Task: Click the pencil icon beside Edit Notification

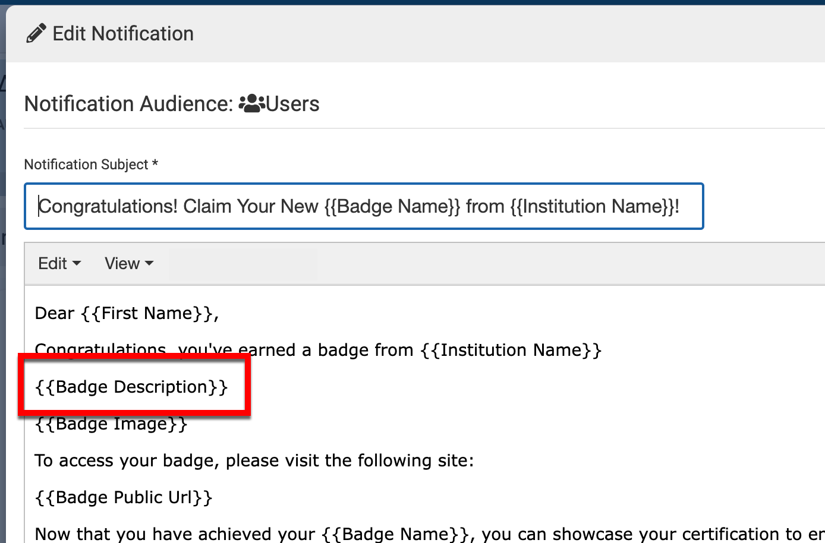Action: pyautogui.click(x=36, y=34)
